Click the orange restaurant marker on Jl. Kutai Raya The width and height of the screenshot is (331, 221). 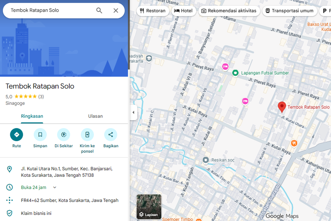point(294,143)
